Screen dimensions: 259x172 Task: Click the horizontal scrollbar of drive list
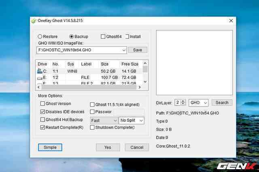pyautogui.click(x=89, y=87)
